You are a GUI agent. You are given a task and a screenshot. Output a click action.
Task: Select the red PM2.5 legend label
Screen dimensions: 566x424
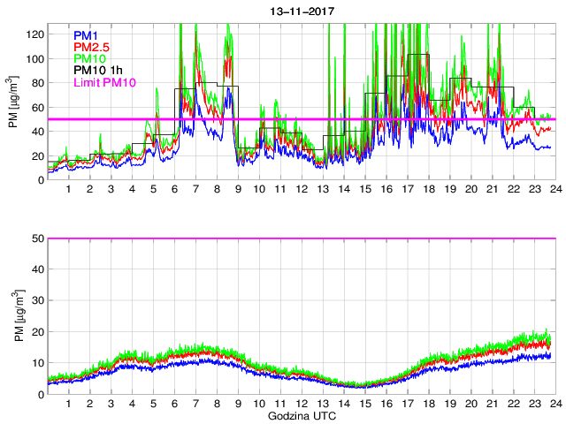[x=91, y=47]
